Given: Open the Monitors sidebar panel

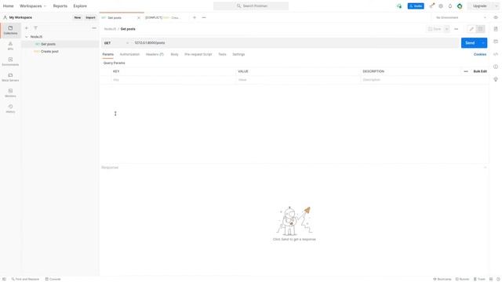Looking at the screenshot, I should pyautogui.click(x=10, y=93).
